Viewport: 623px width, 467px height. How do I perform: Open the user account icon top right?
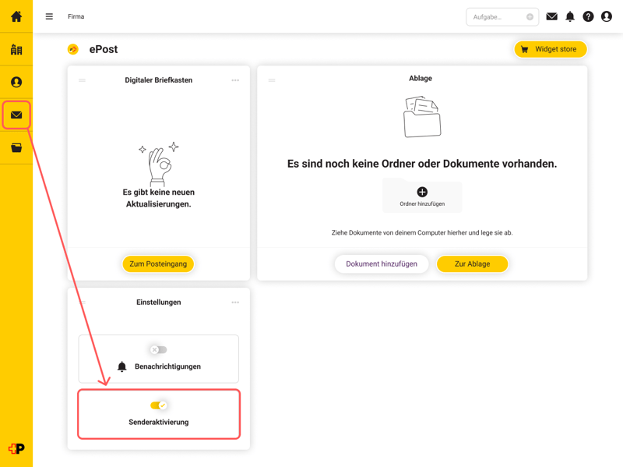coord(607,16)
